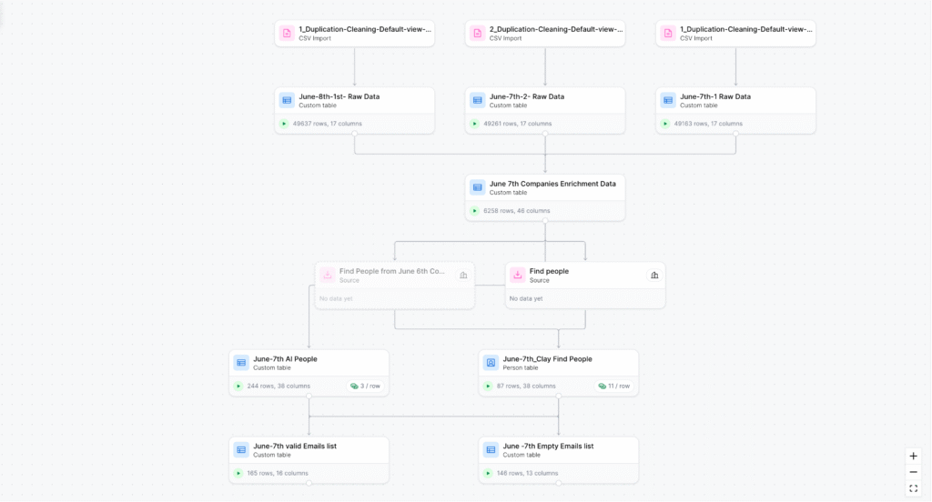Click the pink source icon on Find people

[517, 275]
